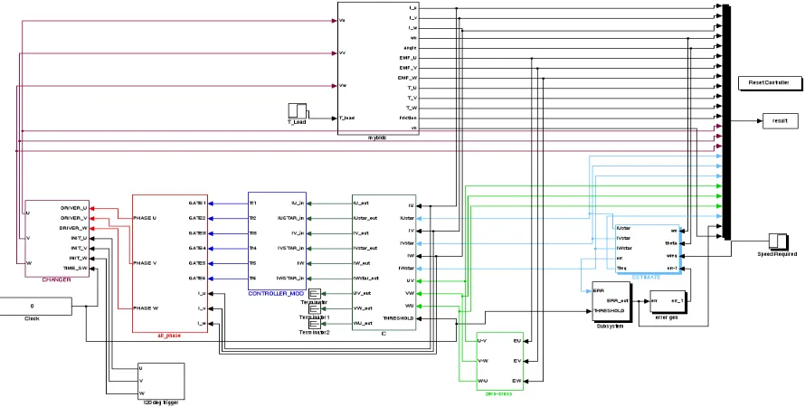The height and width of the screenshot is (407, 805).
Task: Click the EMF_W output port of mybldc
Action: coord(408,78)
